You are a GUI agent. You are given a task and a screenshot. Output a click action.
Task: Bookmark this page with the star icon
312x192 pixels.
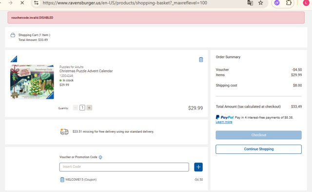click(261, 3)
